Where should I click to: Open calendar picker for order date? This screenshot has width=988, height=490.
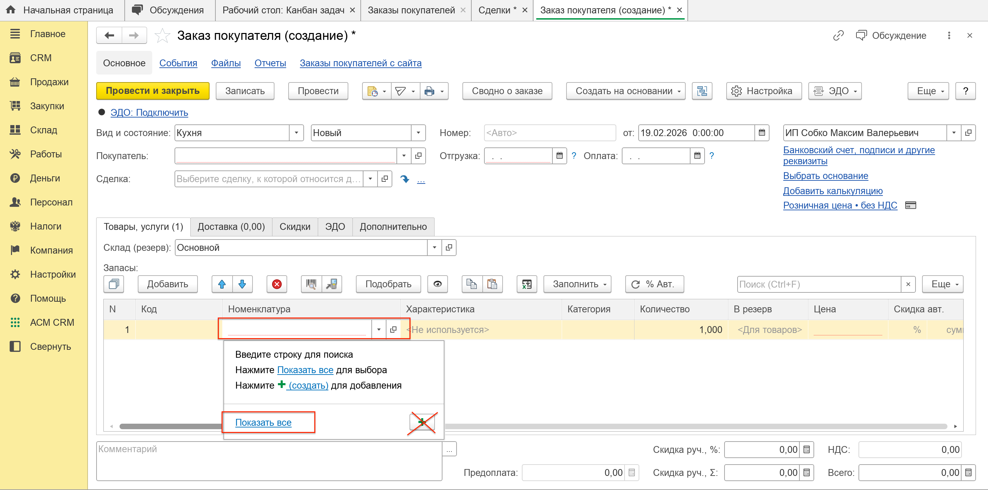point(762,133)
